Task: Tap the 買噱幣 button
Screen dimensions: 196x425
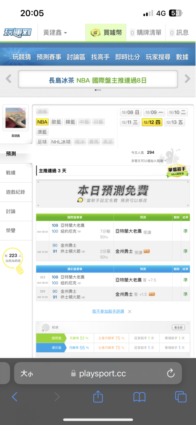Action: (106, 33)
